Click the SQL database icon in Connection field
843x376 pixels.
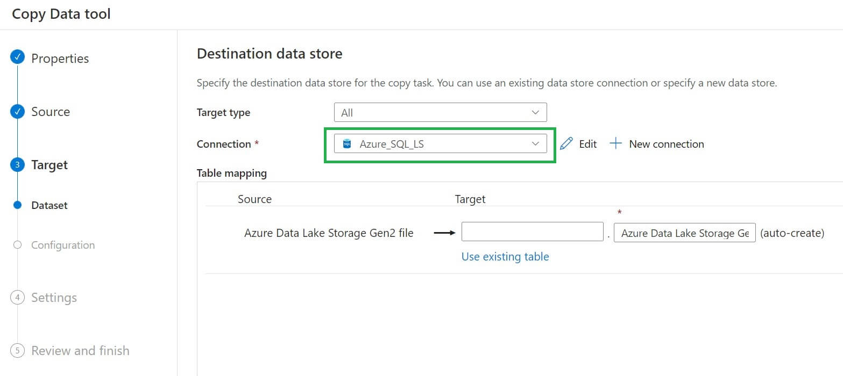click(x=347, y=144)
